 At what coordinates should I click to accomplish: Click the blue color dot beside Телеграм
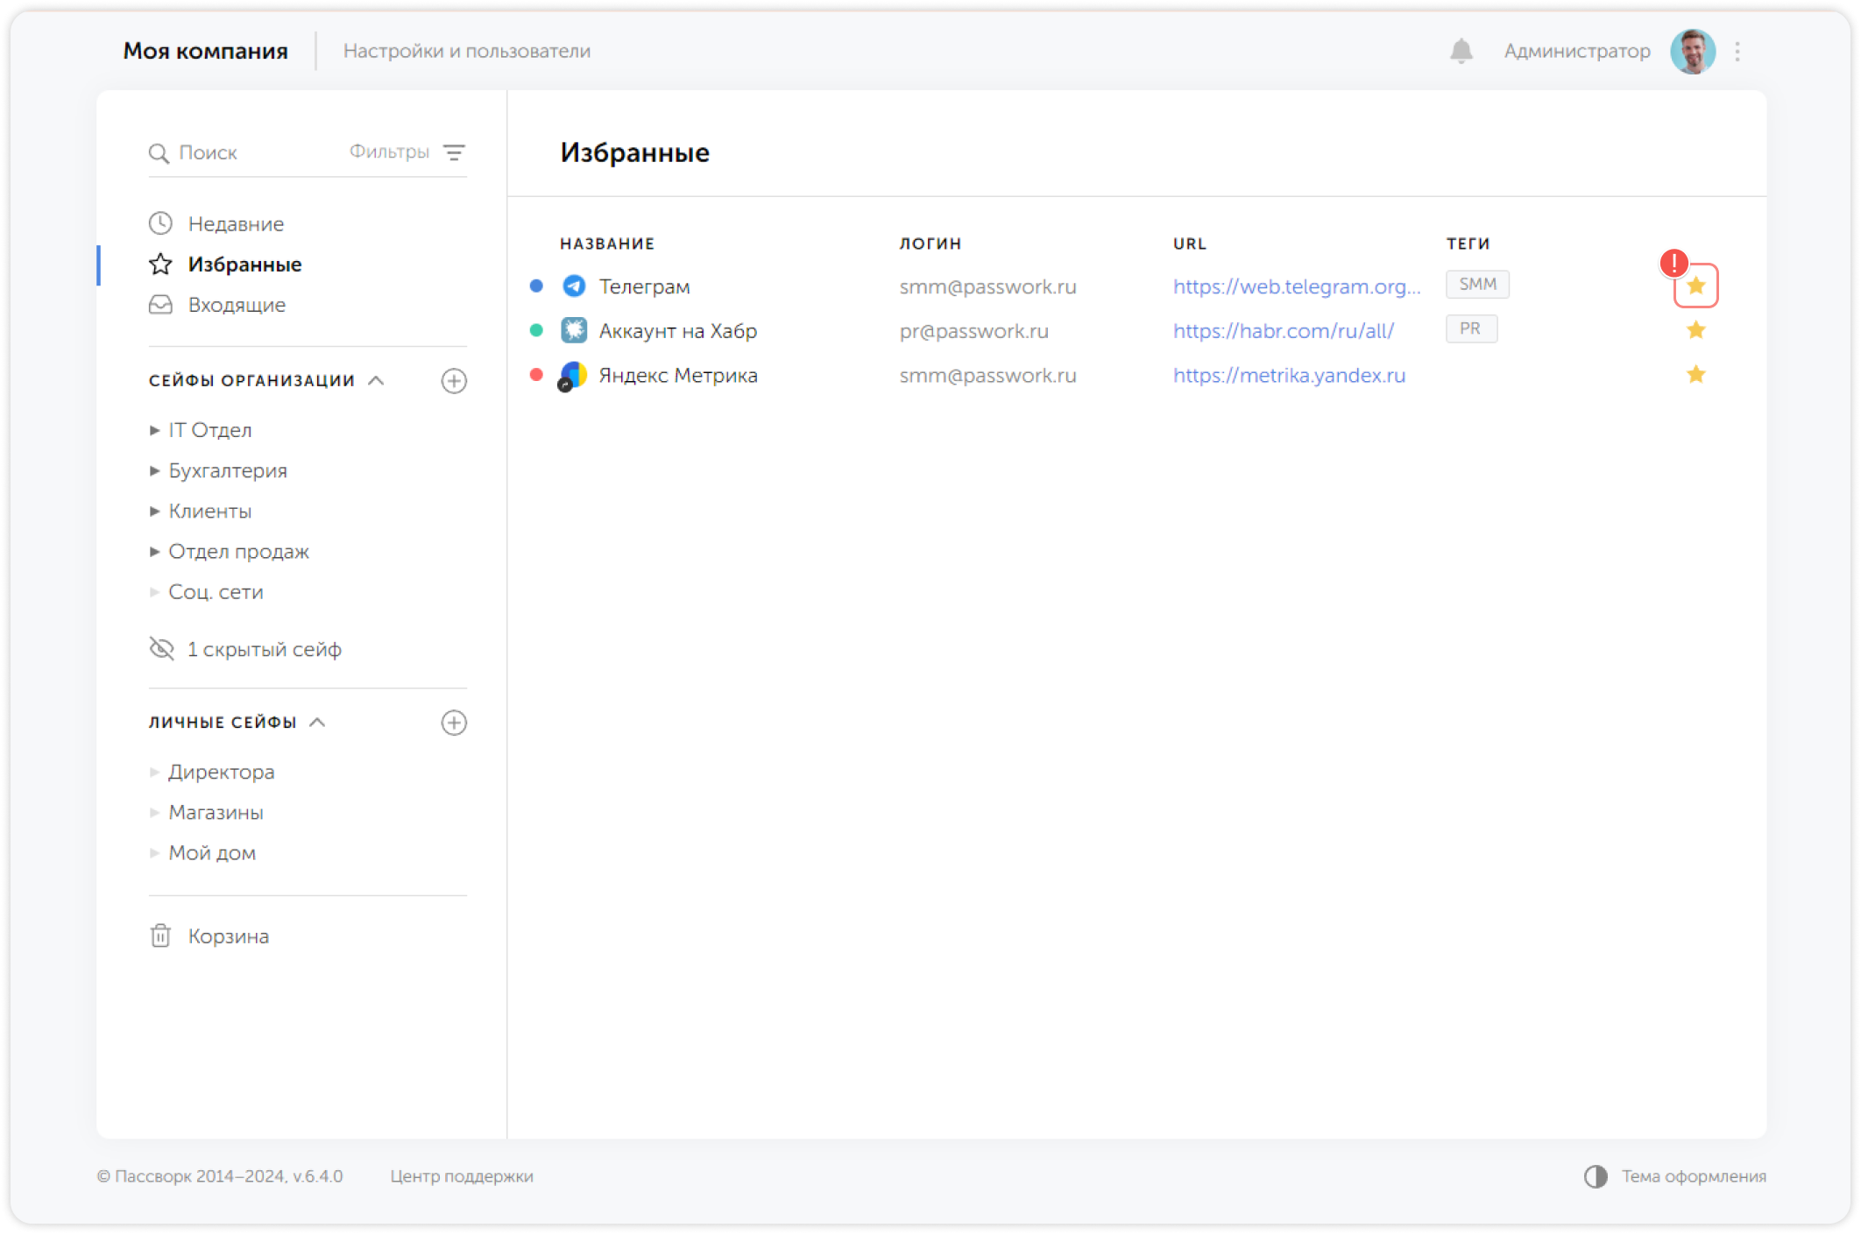[536, 286]
